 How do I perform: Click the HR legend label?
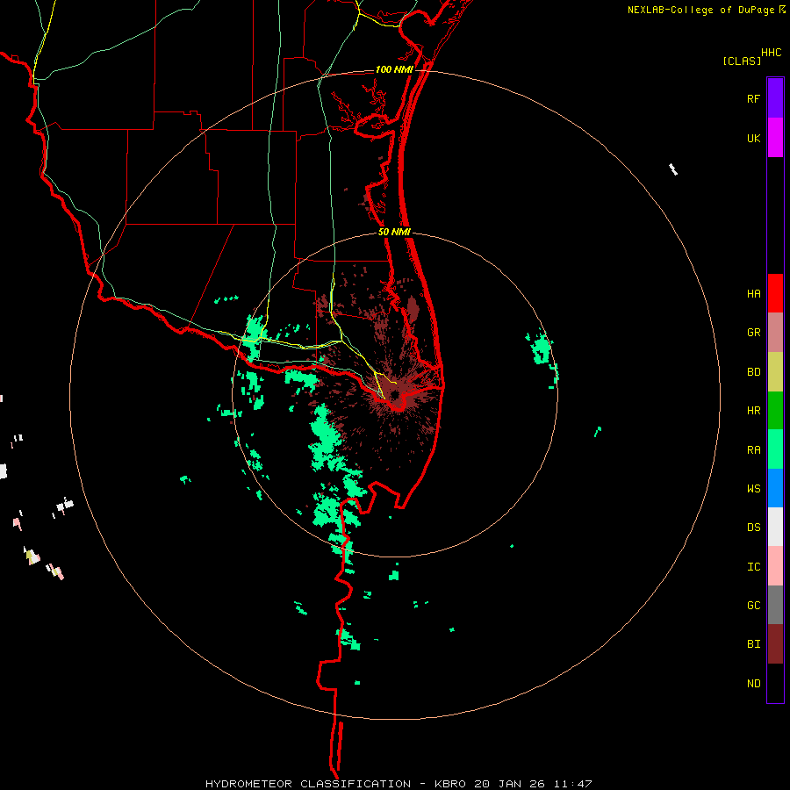[753, 411]
